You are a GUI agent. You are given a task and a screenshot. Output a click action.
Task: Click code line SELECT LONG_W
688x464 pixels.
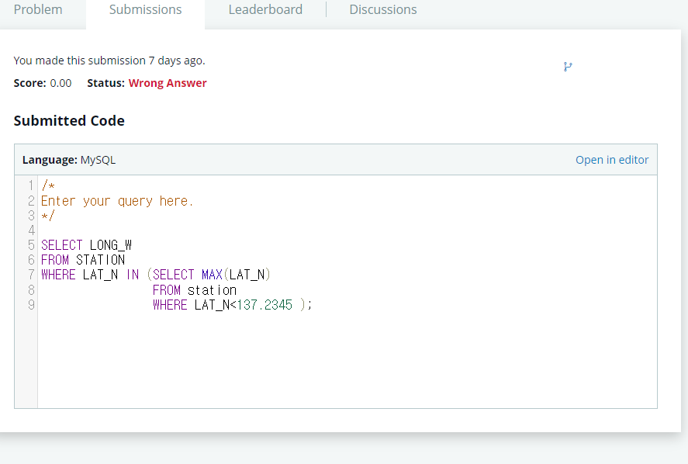(x=86, y=245)
